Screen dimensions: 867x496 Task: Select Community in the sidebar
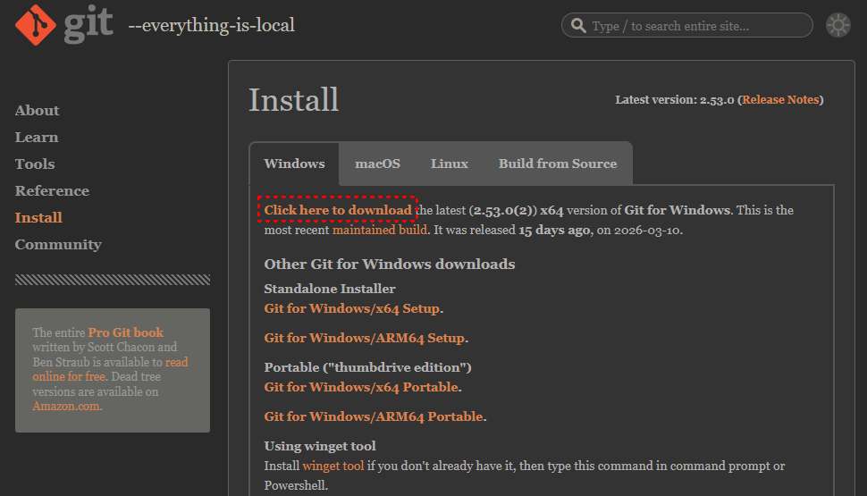58,245
